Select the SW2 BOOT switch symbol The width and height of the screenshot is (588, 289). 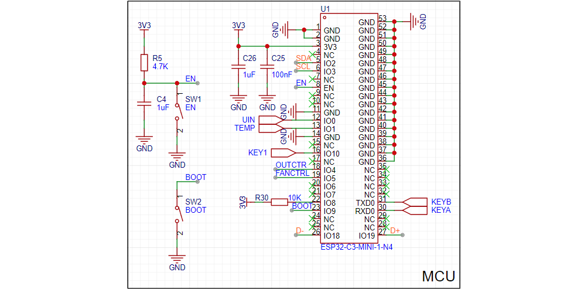pos(177,213)
